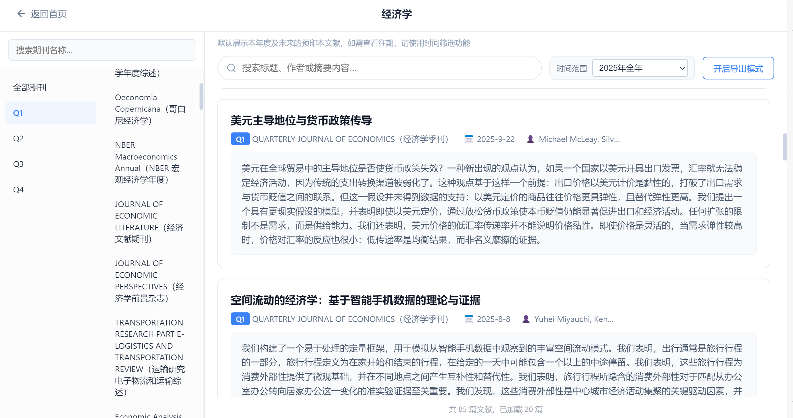
Task: Open article 美元主导地位与货币政策传导
Action: [x=301, y=121]
